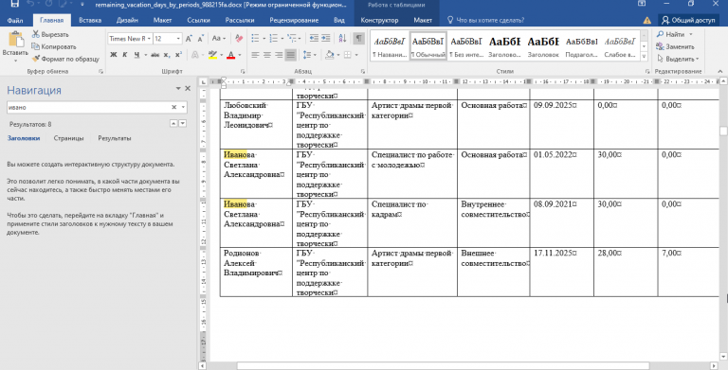Open the Результаты tab in Navigation pane
Image resolution: width=728 pixels, height=370 pixels.
click(114, 138)
